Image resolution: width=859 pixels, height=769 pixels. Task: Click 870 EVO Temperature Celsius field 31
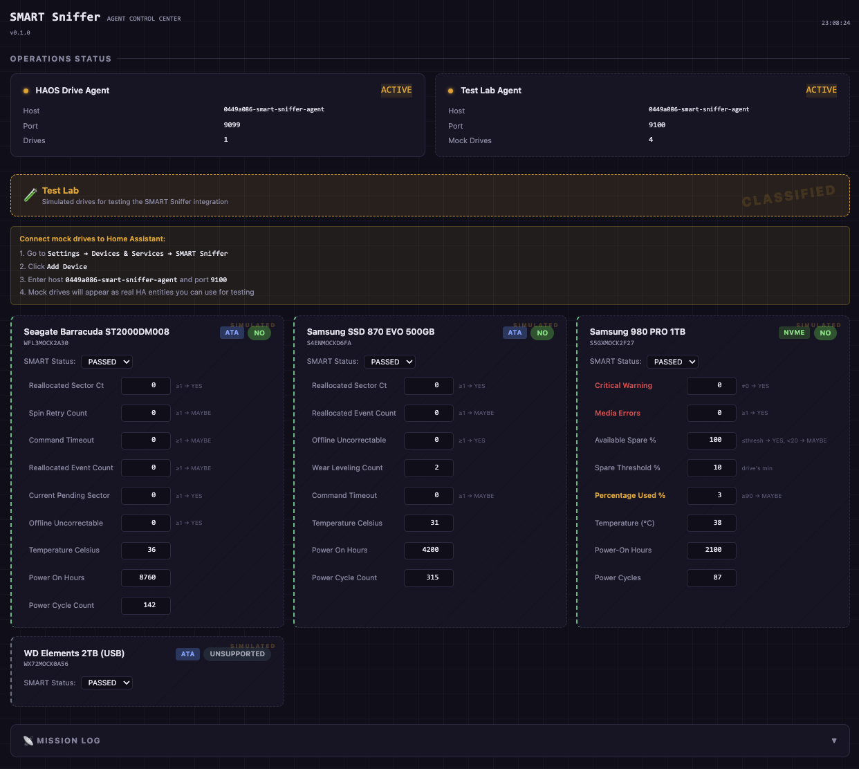tap(429, 523)
